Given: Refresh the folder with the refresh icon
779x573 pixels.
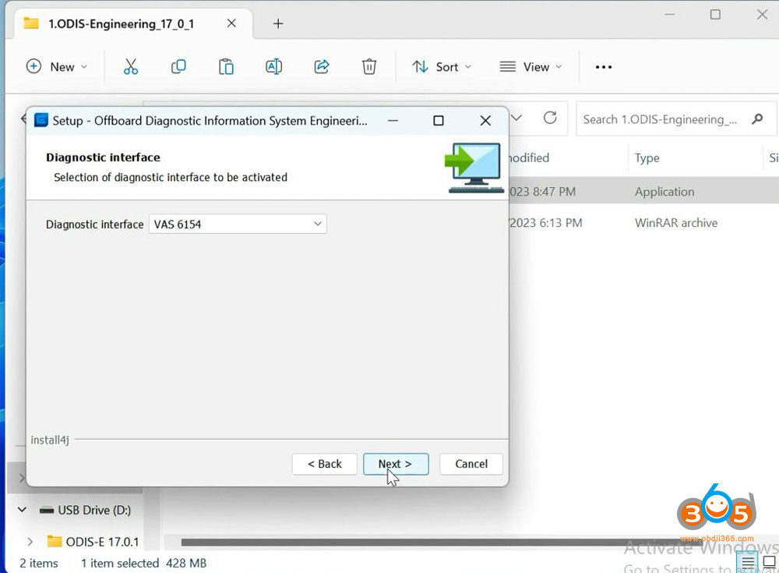Looking at the screenshot, I should tap(550, 118).
